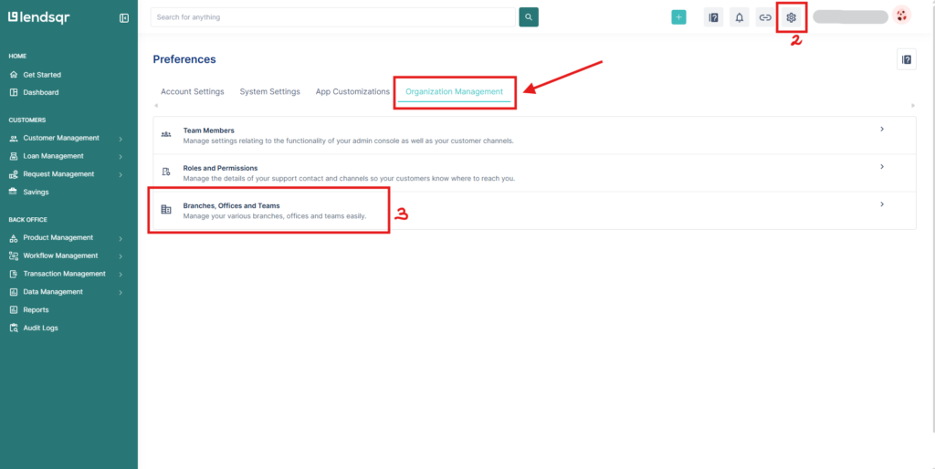
Task: Expand Product Management submenu chevron
Action: coord(121,238)
